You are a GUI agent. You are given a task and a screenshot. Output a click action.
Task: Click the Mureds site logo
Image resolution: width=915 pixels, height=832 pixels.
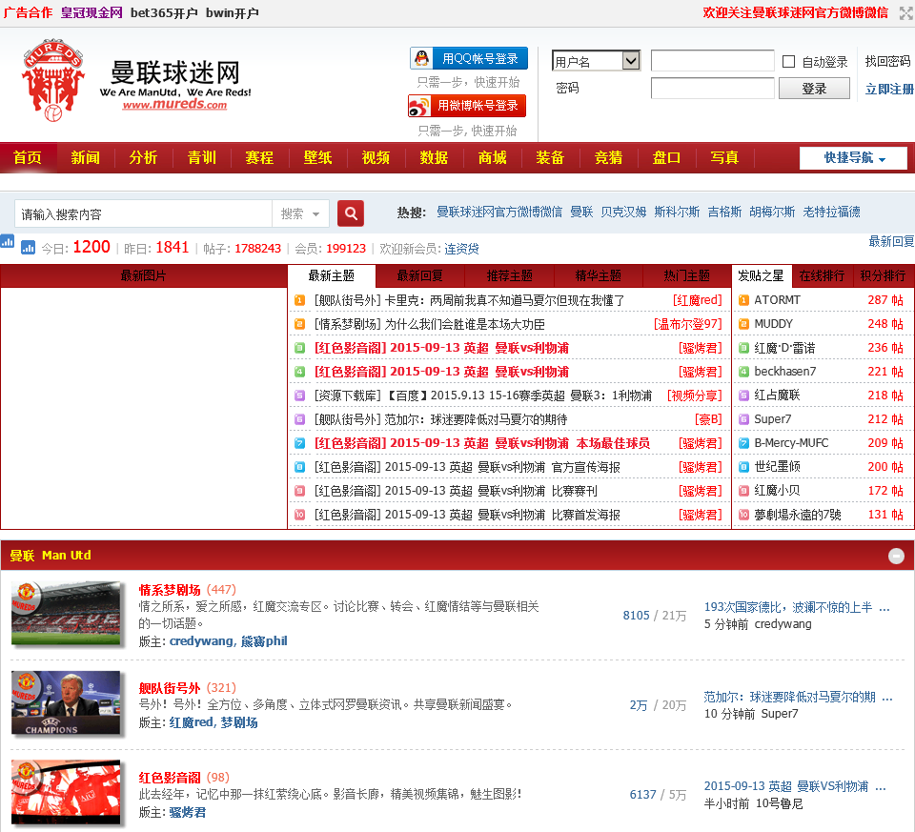[137, 80]
